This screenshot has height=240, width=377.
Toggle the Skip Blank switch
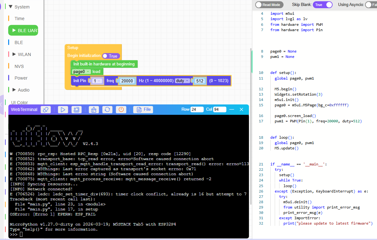[323, 5]
